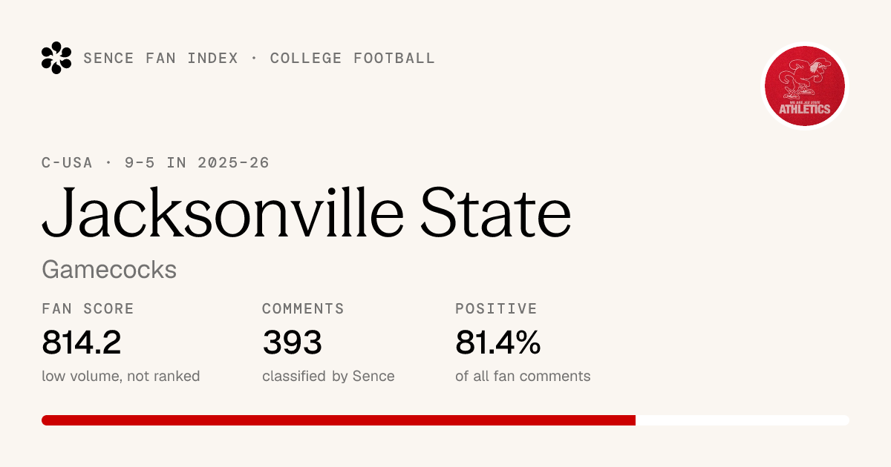Click the Jacksonville State Athletics logo

pos(806,85)
